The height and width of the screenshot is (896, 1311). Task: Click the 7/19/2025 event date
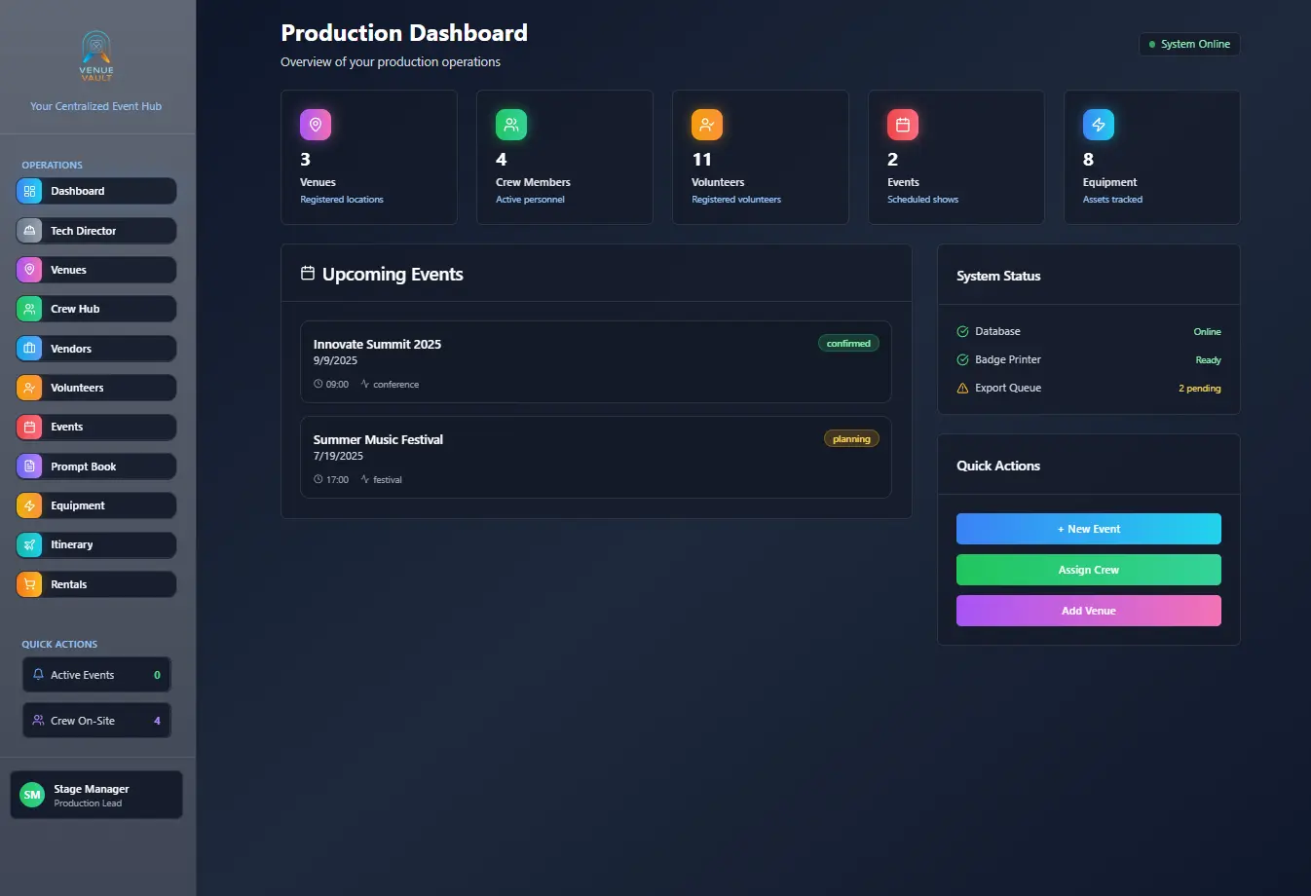[338, 456]
